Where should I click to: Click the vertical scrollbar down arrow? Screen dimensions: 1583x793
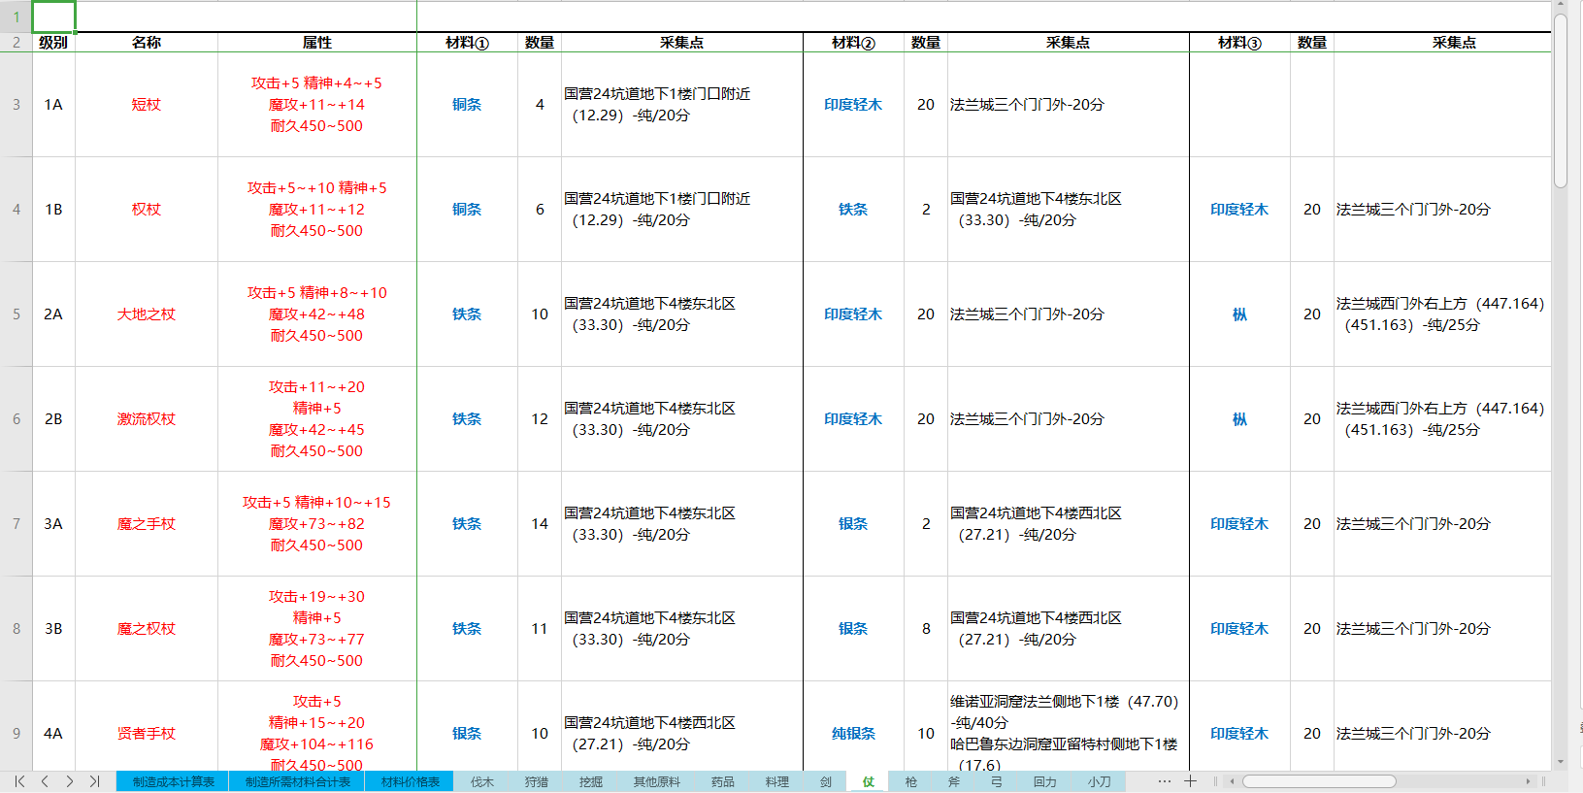pos(1561,762)
